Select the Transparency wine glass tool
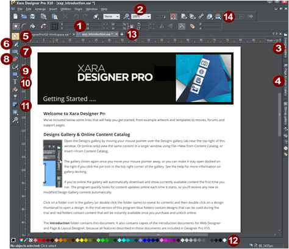The width and height of the screenshot is (289, 249). pos(15,97)
